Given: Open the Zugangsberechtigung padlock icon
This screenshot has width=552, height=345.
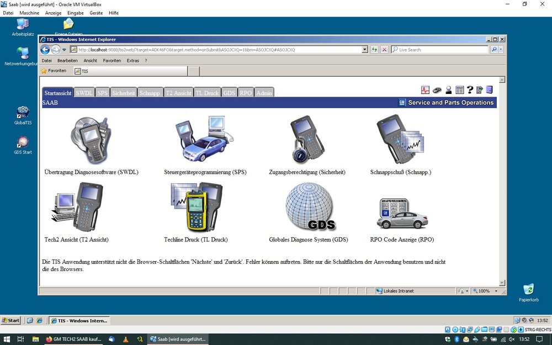Looking at the screenshot, I should 306,140.
